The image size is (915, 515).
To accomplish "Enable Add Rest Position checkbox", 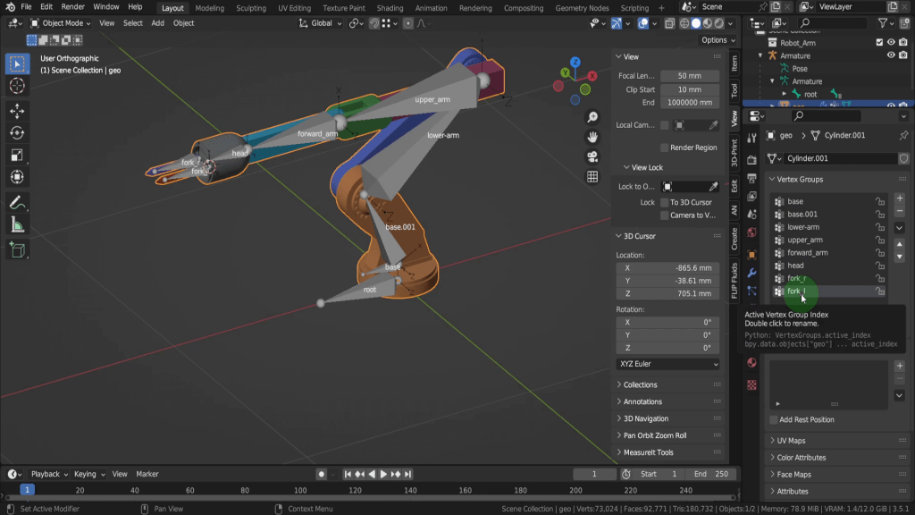I will click(774, 419).
